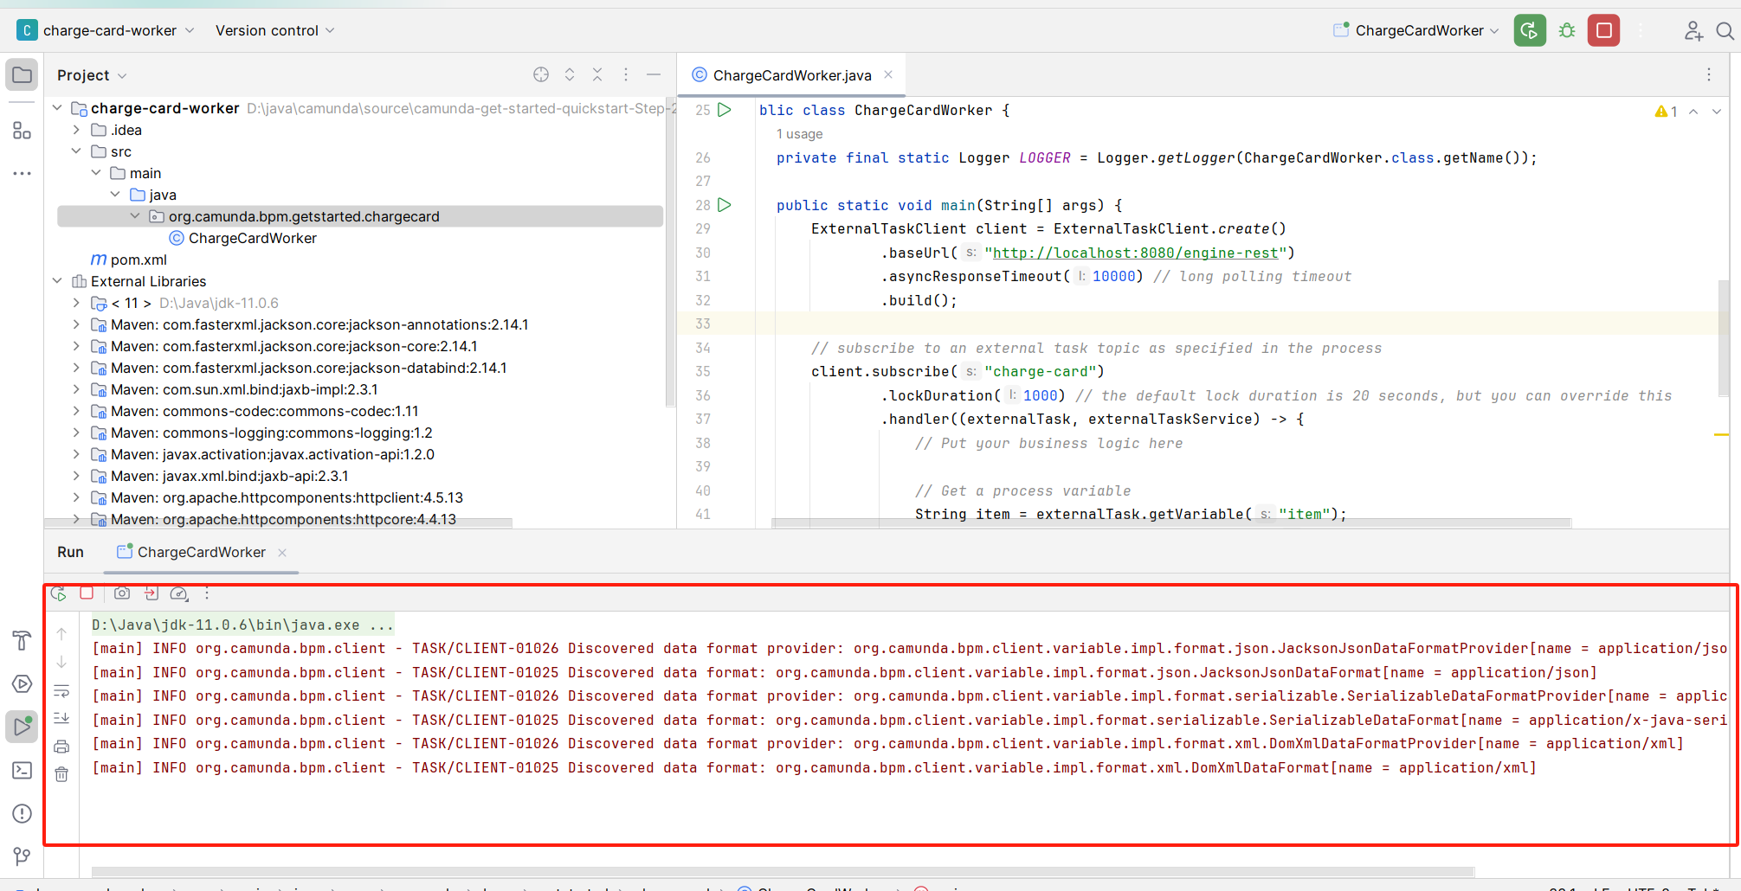The height and width of the screenshot is (891, 1741).
Task: Toggle soft-wrap in console output
Action: coord(61,691)
